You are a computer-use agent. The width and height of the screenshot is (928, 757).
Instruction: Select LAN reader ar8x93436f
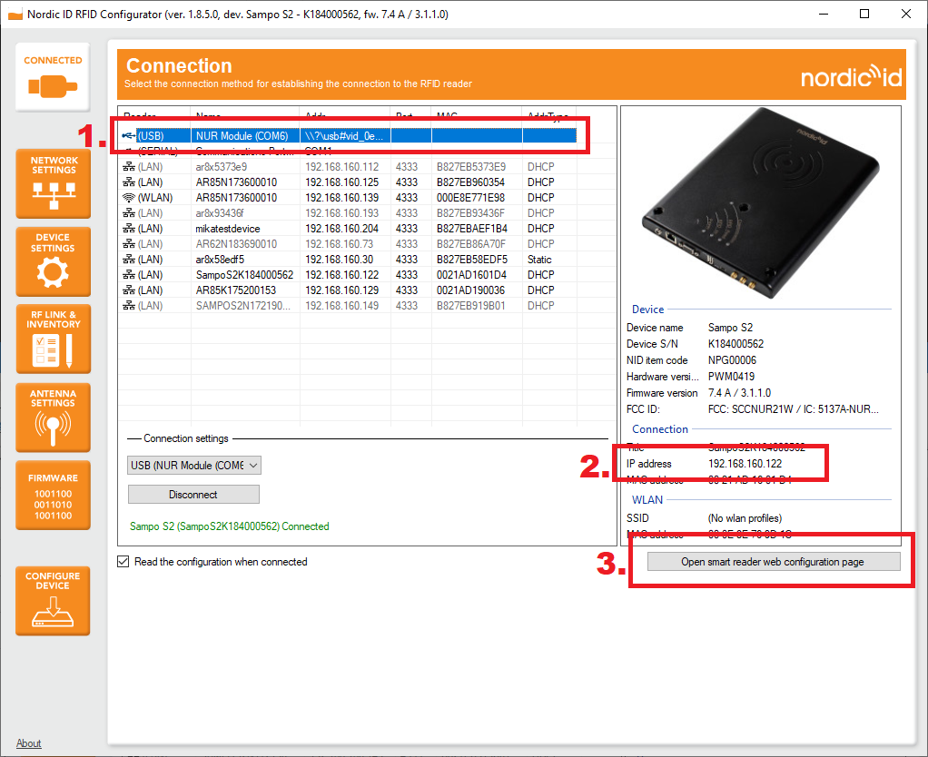[350, 213]
